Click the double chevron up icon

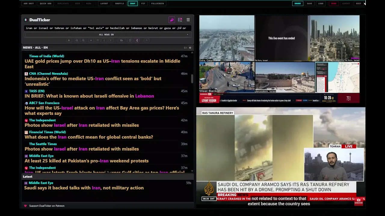[97, 40]
